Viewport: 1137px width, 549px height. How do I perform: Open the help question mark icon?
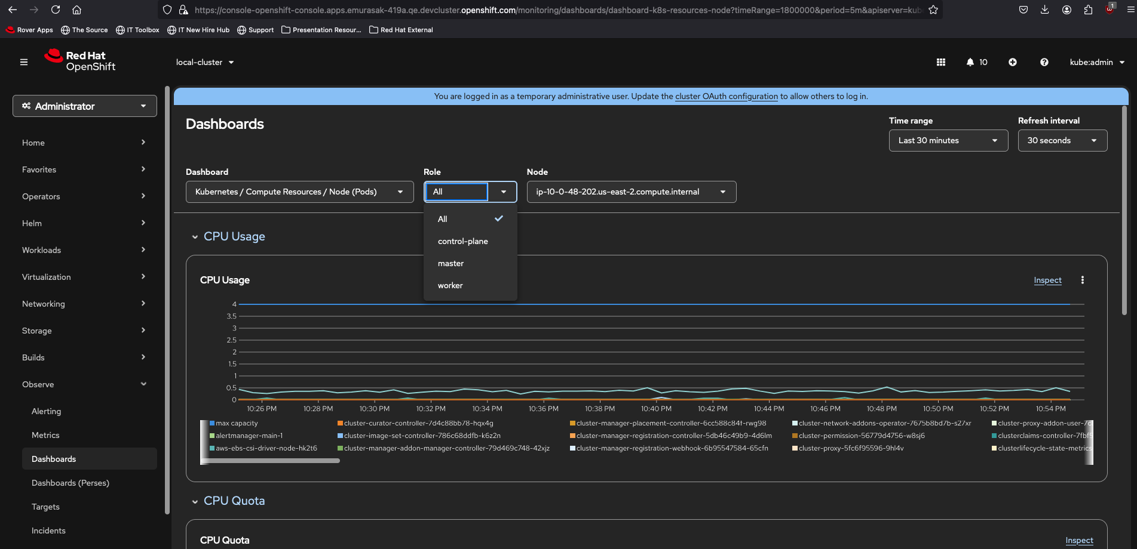tap(1044, 62)
